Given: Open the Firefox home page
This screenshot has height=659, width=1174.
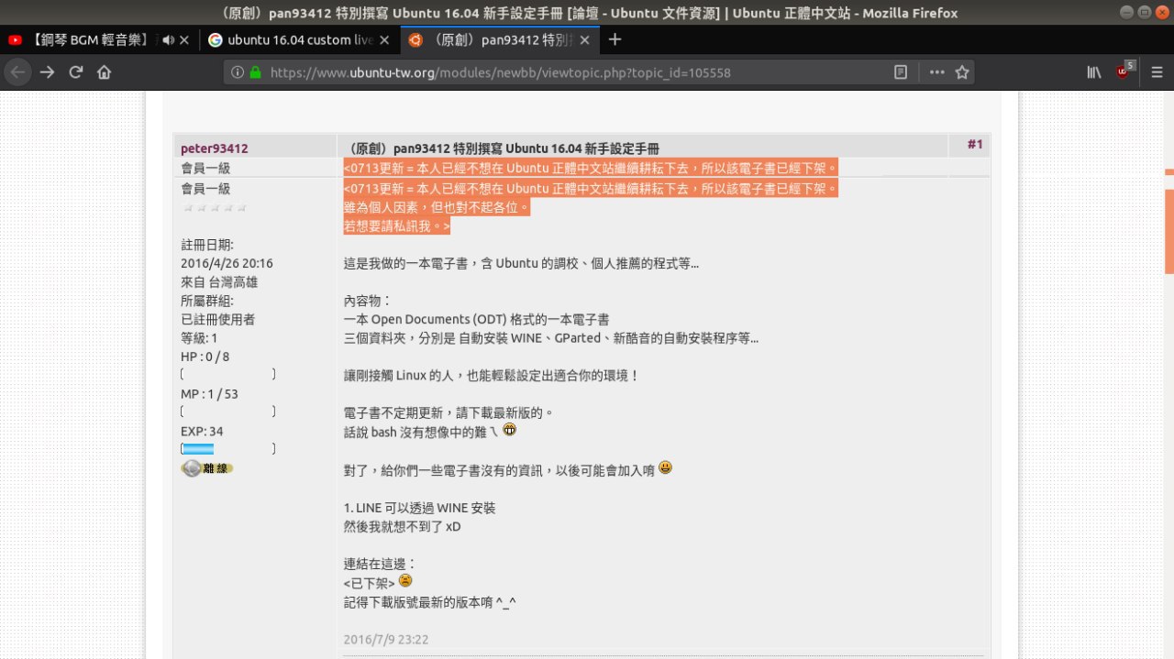Looking at the screenshot, I should [x=105, y=72].
